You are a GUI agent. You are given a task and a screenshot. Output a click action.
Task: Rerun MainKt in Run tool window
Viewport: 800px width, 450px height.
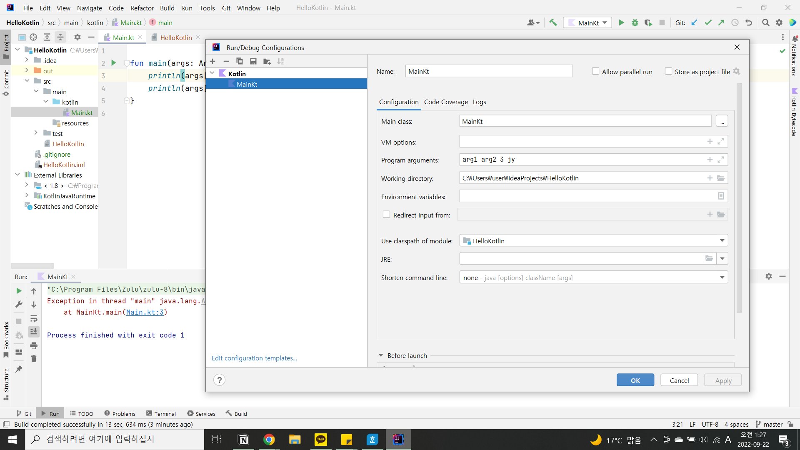point(19,291)
